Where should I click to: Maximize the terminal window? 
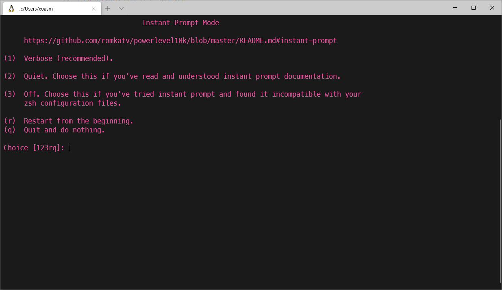pos(474,8)
